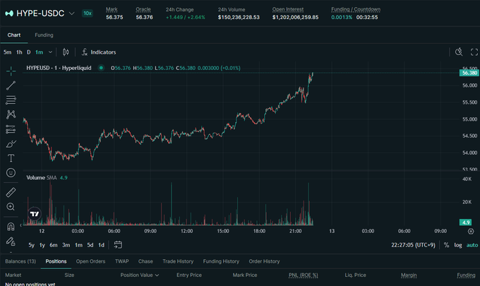
Task: Open the forecasting and measurement tools
Action: [11, 129]
